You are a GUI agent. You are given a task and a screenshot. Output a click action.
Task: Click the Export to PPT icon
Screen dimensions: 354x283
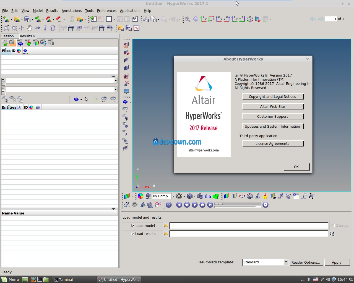tap(59, 19)
